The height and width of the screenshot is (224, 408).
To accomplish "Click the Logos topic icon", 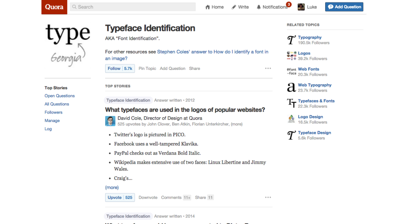I will pos(291,56).
